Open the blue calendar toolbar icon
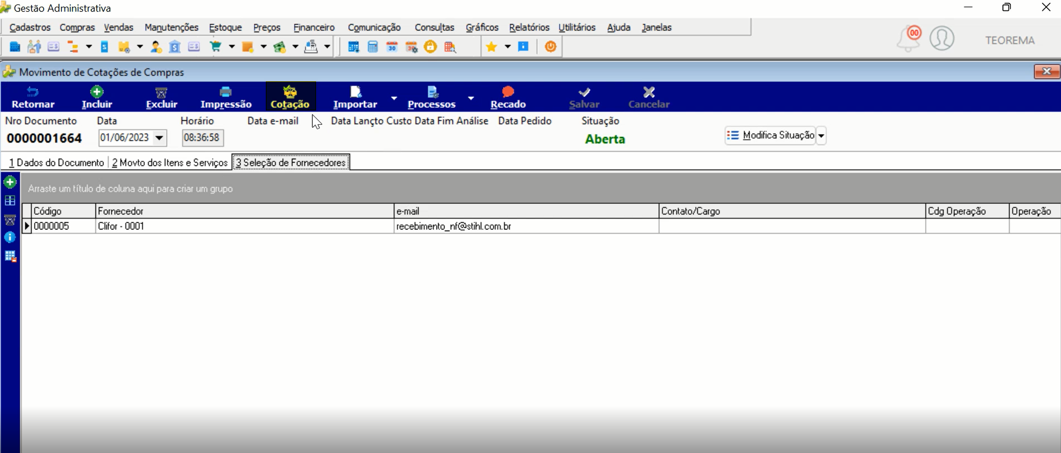1061x453 pixels. [x=353, y=47]
